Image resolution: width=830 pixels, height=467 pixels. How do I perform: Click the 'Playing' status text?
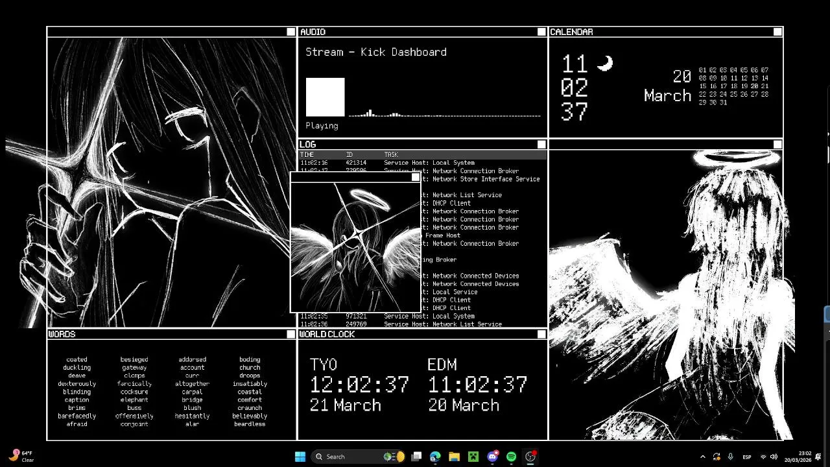[322, 126]
